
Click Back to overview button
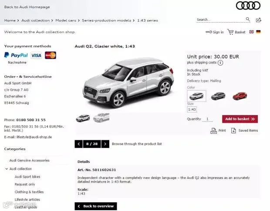[96, 206]
